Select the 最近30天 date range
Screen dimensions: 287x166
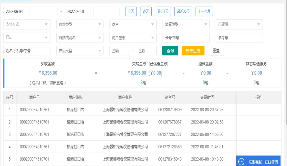[x=183, y=12]
